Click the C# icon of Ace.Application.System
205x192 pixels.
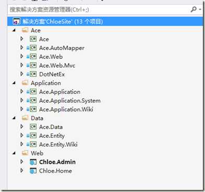pos(33,100)
